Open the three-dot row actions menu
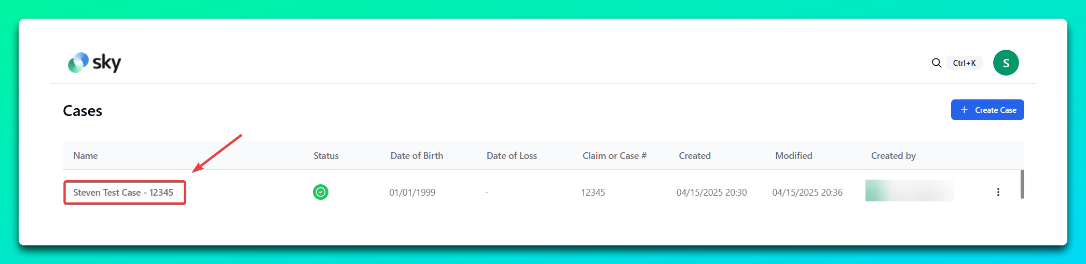This screenshot has height=264, width=1086. (x=998, y=192)
